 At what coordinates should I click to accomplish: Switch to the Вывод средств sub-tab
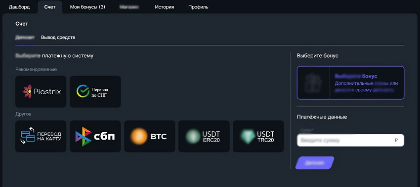[58, 37]
